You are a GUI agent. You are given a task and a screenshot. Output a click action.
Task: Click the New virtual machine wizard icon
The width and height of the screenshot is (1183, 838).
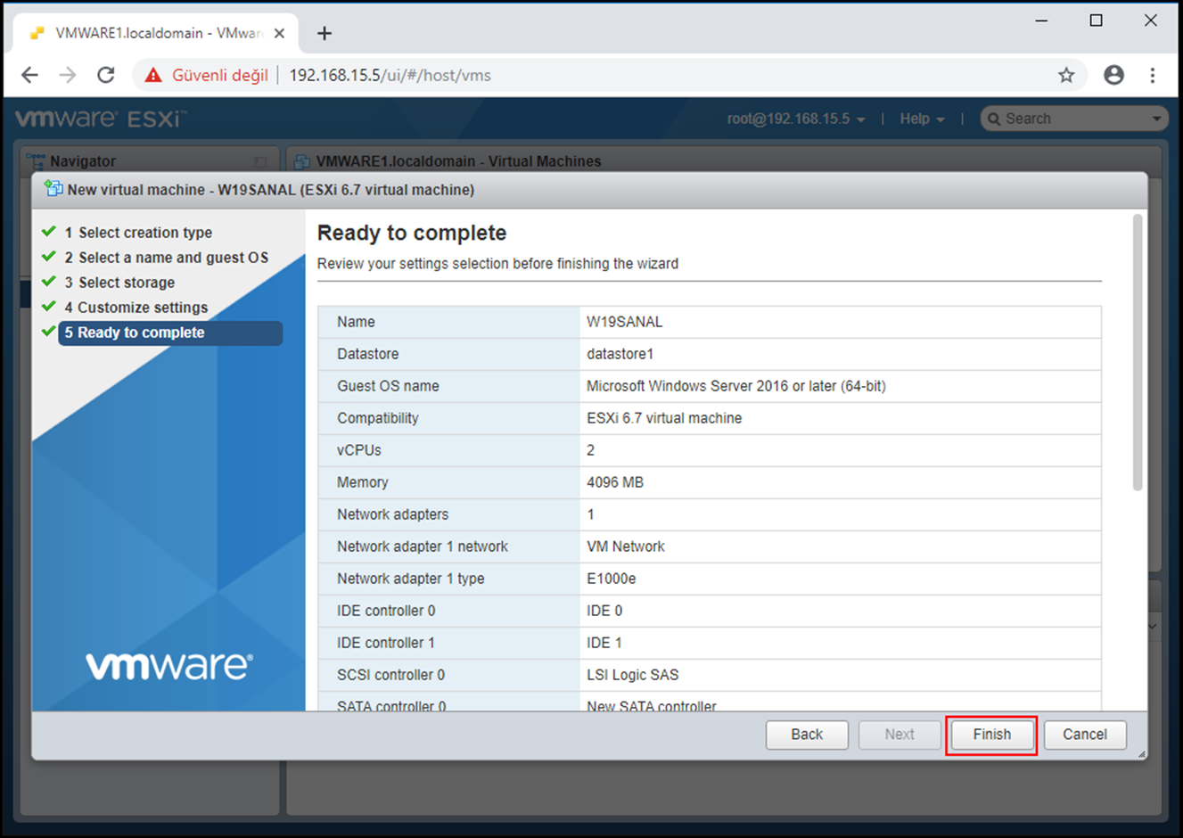(x=53, y=189)
